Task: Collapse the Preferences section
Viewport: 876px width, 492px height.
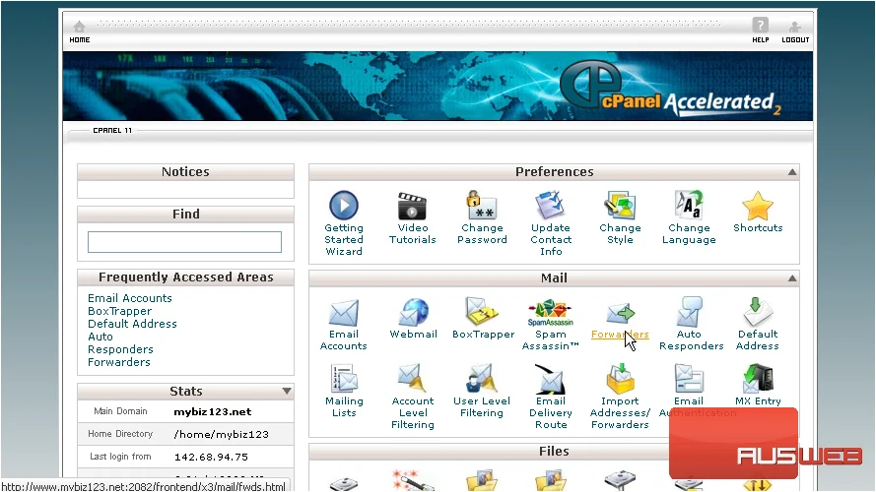Action: (791, 172)
